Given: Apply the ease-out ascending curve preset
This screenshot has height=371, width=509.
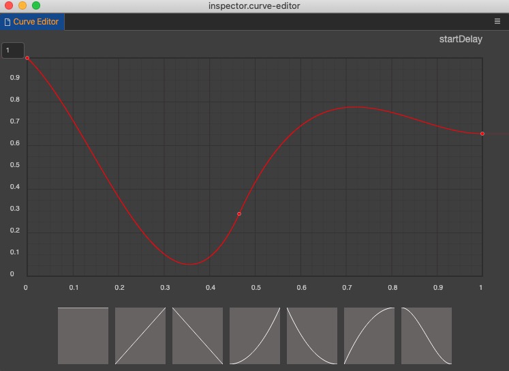Looking at the screenshot, I should coord(369,336).
